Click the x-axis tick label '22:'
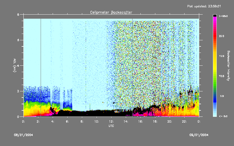Image resolution: width=234 pixels, height=146 pixels. pyautogui.click(x=184, y=121)
